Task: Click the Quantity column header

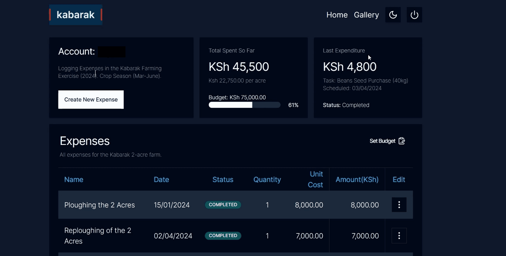Action: pyautogui.click(x=267, y=180)
